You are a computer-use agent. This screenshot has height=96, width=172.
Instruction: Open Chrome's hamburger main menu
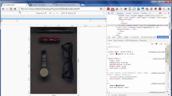(169, 9)
